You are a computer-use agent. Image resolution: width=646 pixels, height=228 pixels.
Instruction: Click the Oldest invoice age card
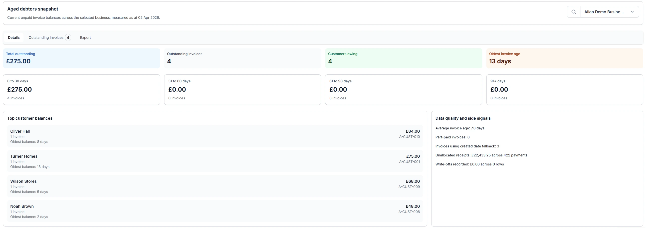coord(564,58)
